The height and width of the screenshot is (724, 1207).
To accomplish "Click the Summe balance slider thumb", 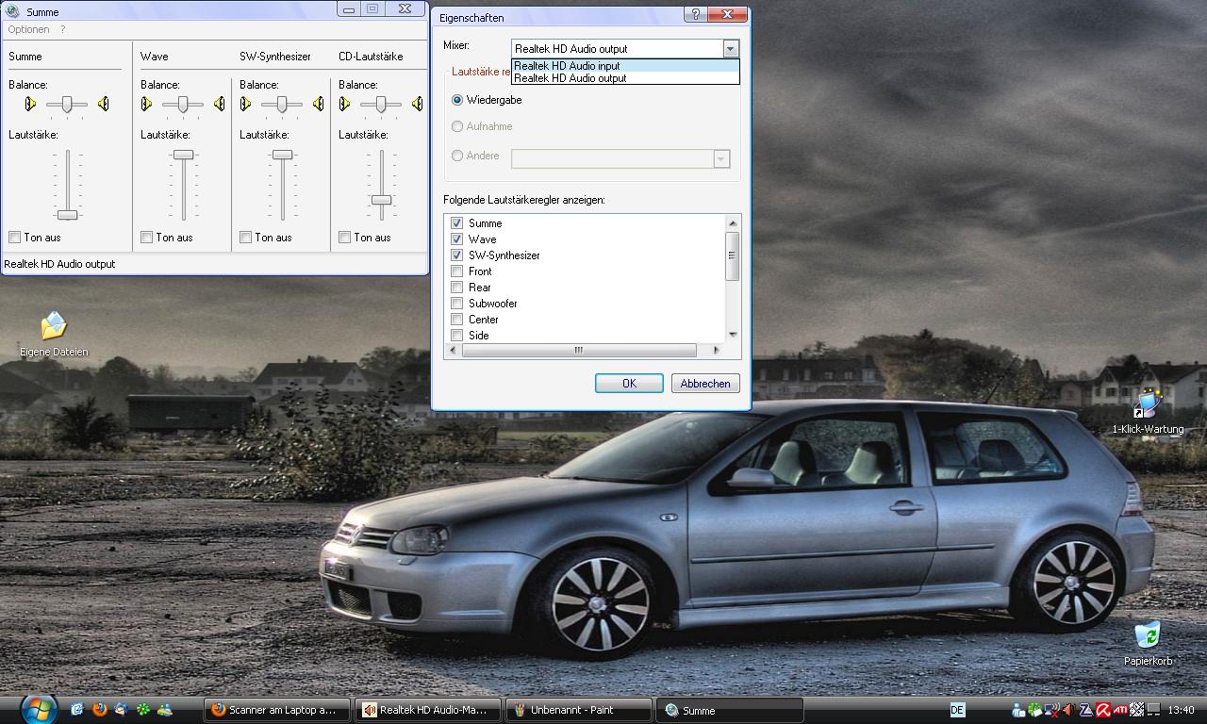I will [67, 105].
